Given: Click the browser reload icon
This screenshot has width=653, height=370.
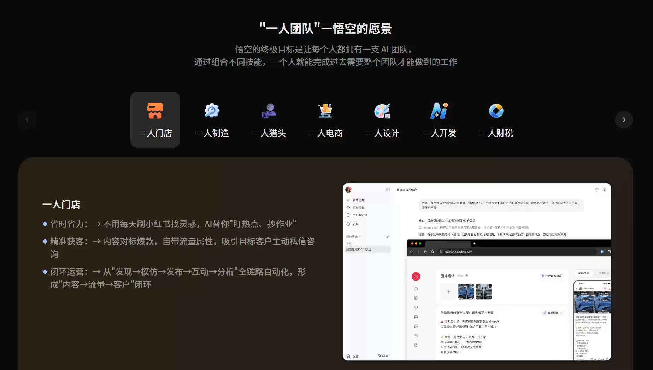Looking at the screenshot, I should click(425, 252).
